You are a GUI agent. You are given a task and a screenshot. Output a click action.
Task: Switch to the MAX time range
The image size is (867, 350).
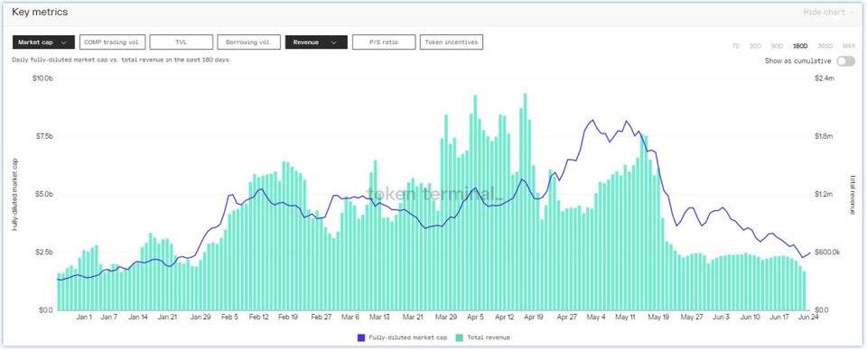849,46
